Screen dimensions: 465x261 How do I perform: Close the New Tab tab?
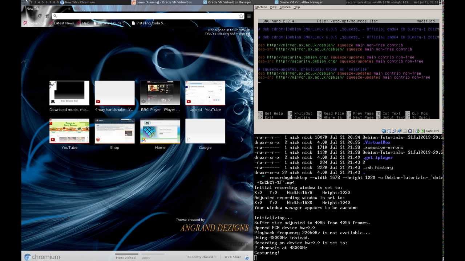pos(69,8)
